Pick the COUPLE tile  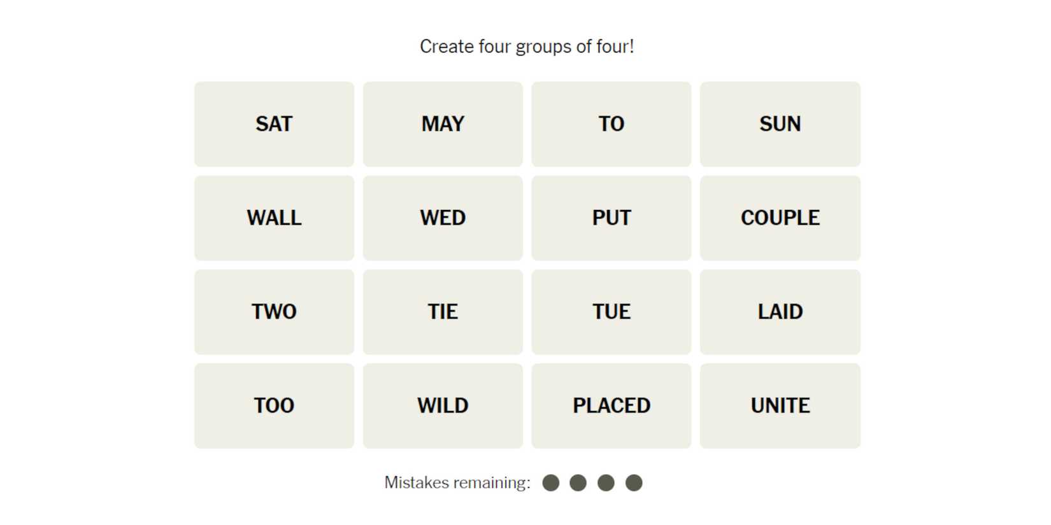pos(780,218)
